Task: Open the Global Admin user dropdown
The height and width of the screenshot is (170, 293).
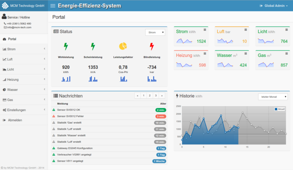Action: (274, 6)
